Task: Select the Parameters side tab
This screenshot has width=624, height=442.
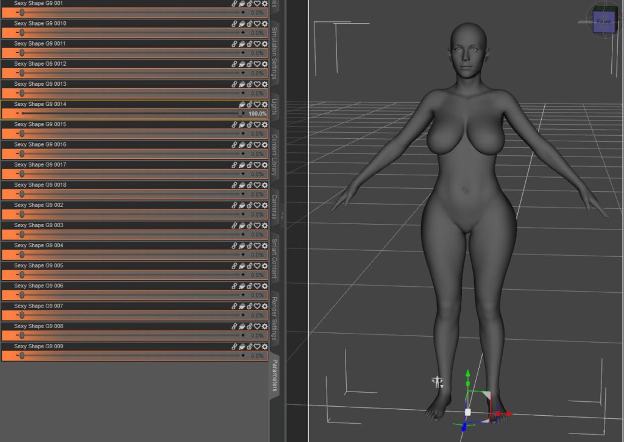Action: [x=275, y=375]
